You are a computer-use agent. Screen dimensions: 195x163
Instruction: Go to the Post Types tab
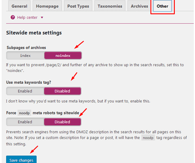click(x=78, y=6)
